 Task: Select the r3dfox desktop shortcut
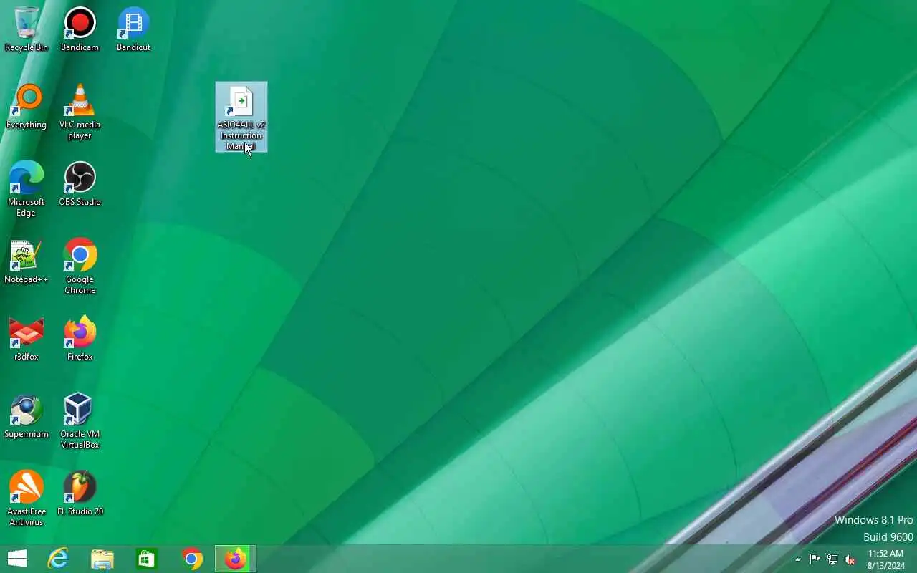[x=27, y=339]
